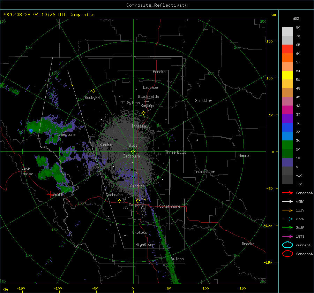Click the cyan 27ZW arrow icon

(287, 219)
